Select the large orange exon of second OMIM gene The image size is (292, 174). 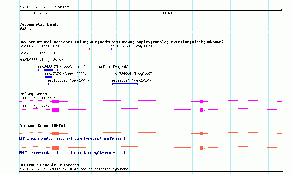pyautogui.click(x=55, y=148)
